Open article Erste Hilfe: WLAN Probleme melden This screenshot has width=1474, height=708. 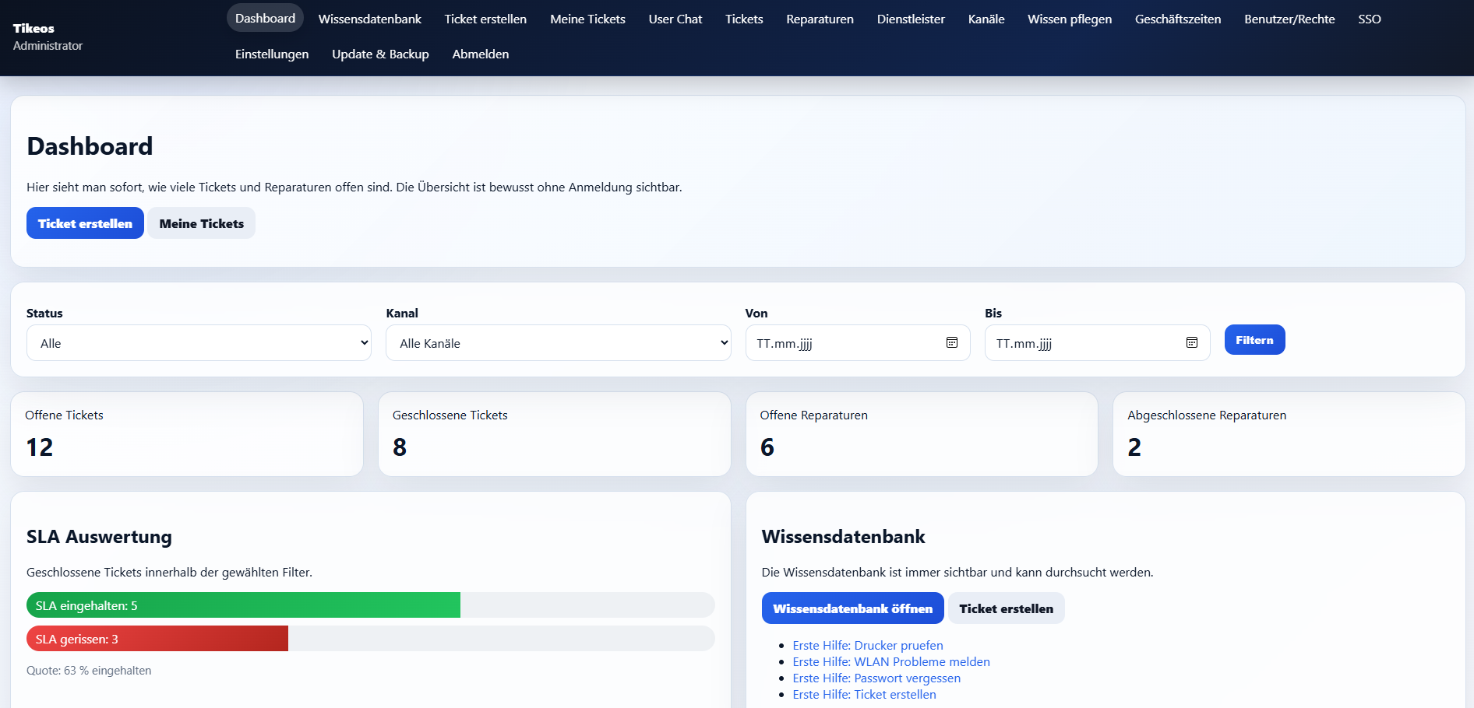(x=891, y=661)
